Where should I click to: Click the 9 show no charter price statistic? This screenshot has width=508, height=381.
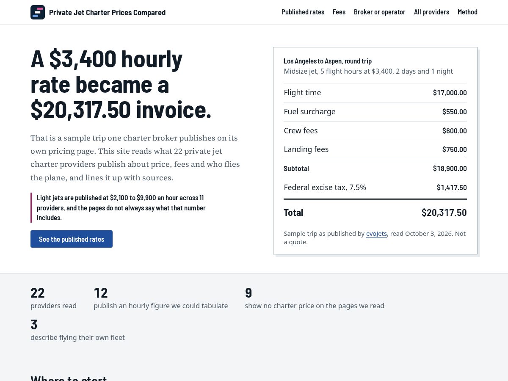315,298
